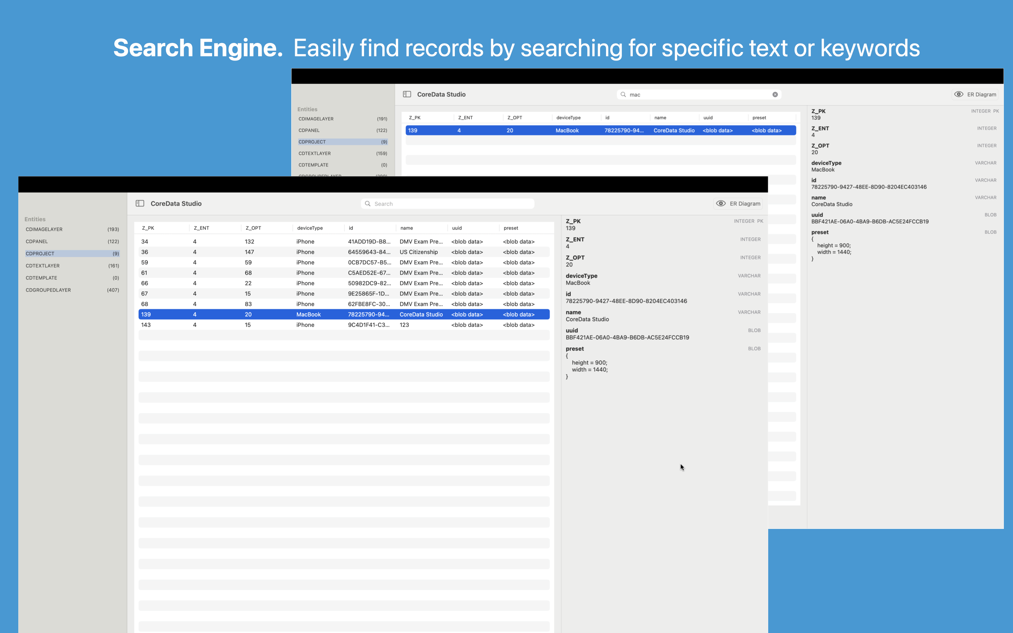1013x633 pixels.
Task: Sort by Z_OPT column header in front window
Action: tap(267, 228)
